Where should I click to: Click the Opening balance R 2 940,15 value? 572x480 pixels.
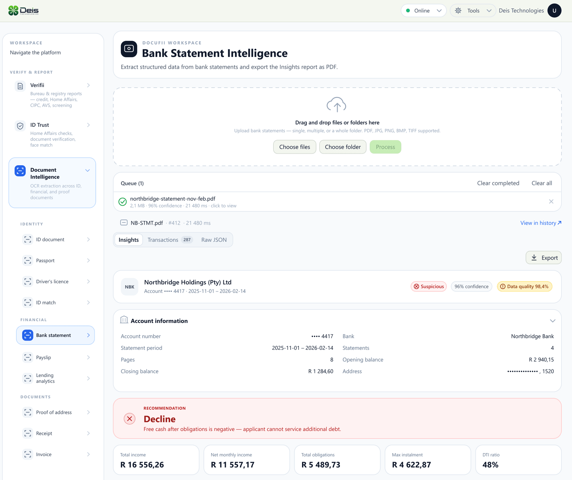coord(541,359)
